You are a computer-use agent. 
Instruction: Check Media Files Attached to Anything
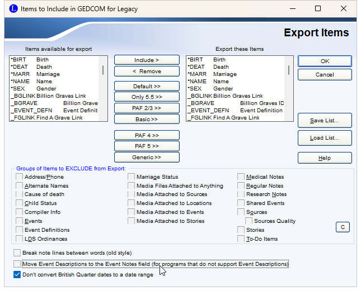[x=131, y=186]
